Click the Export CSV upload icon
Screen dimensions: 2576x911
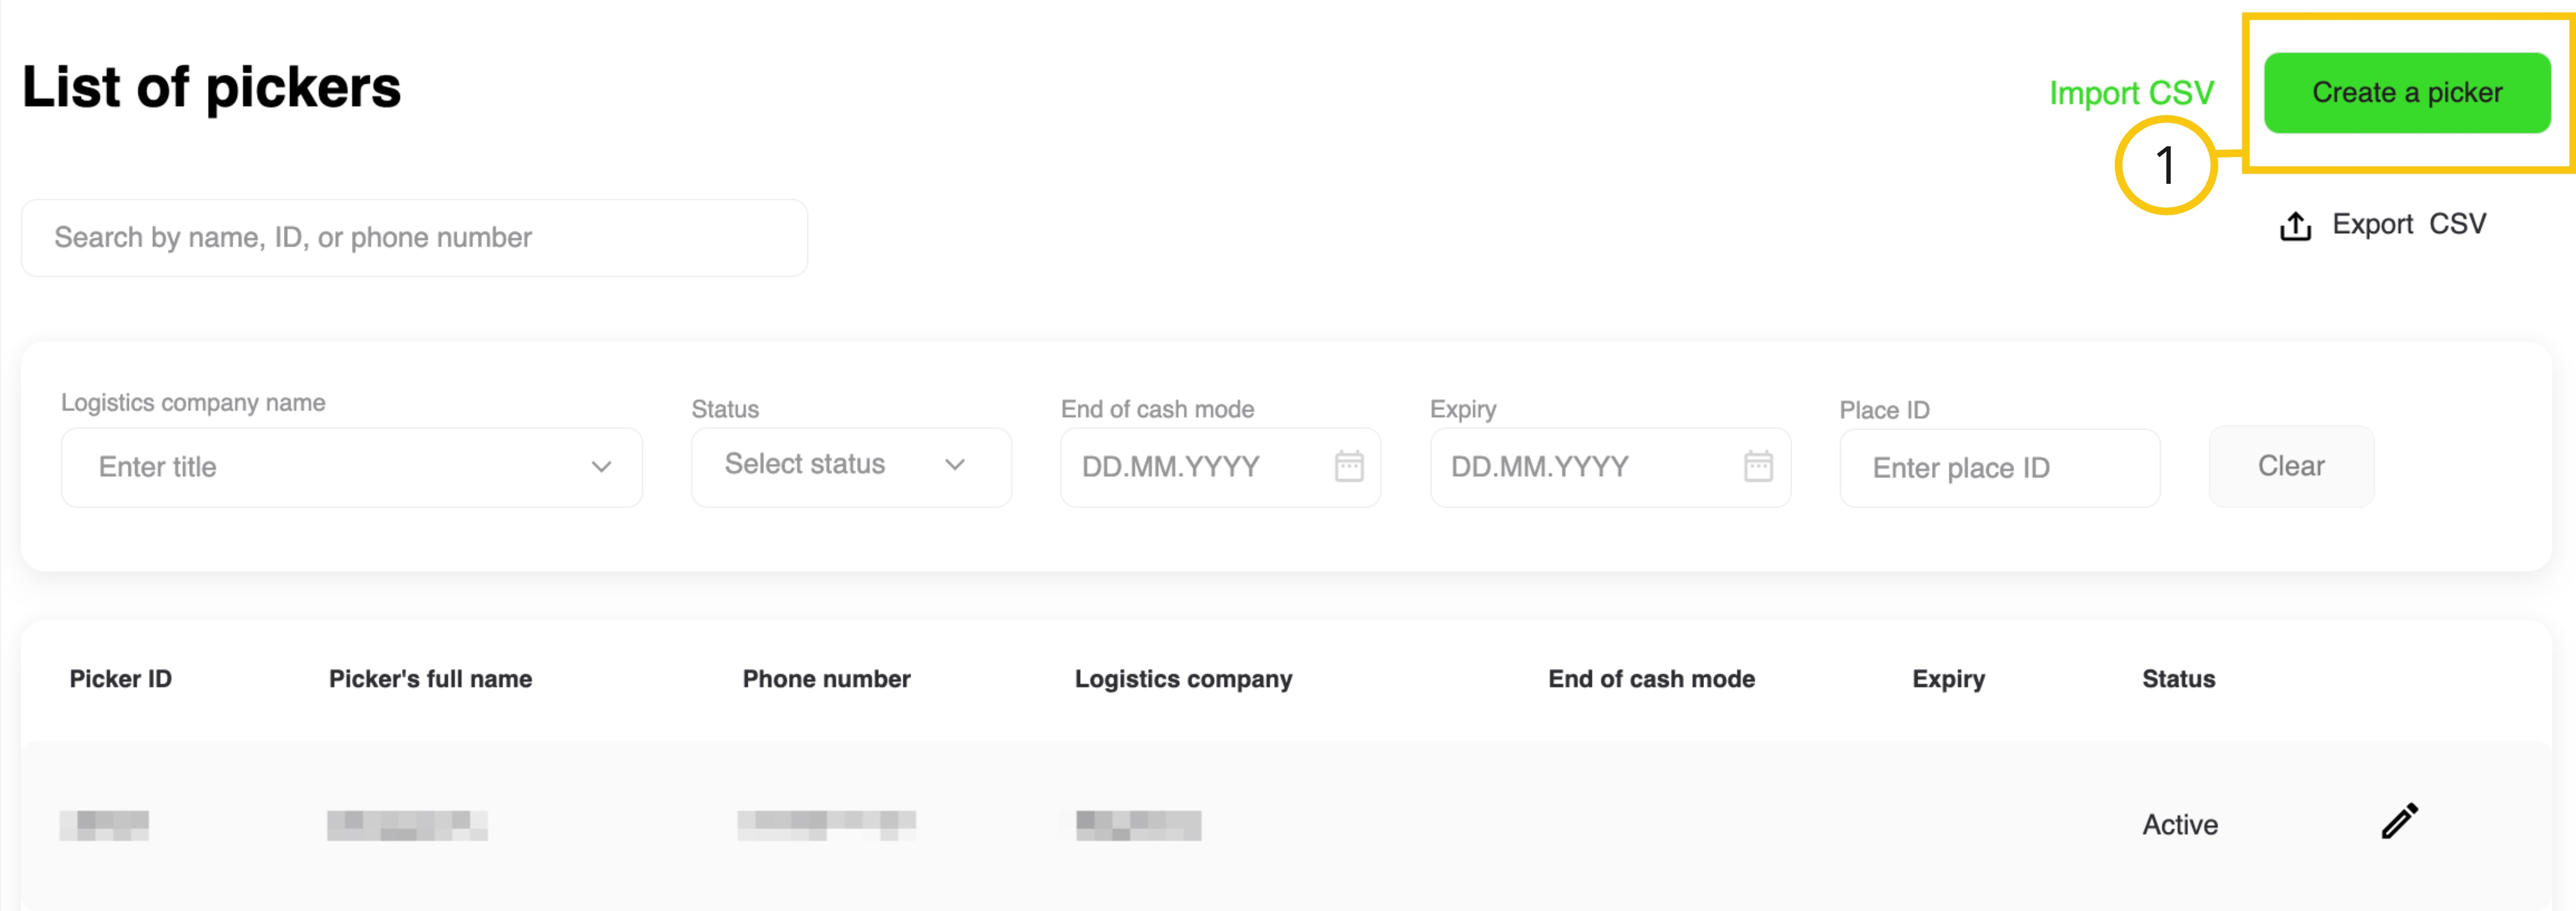pyautogui.click(x=2295, y=226)
